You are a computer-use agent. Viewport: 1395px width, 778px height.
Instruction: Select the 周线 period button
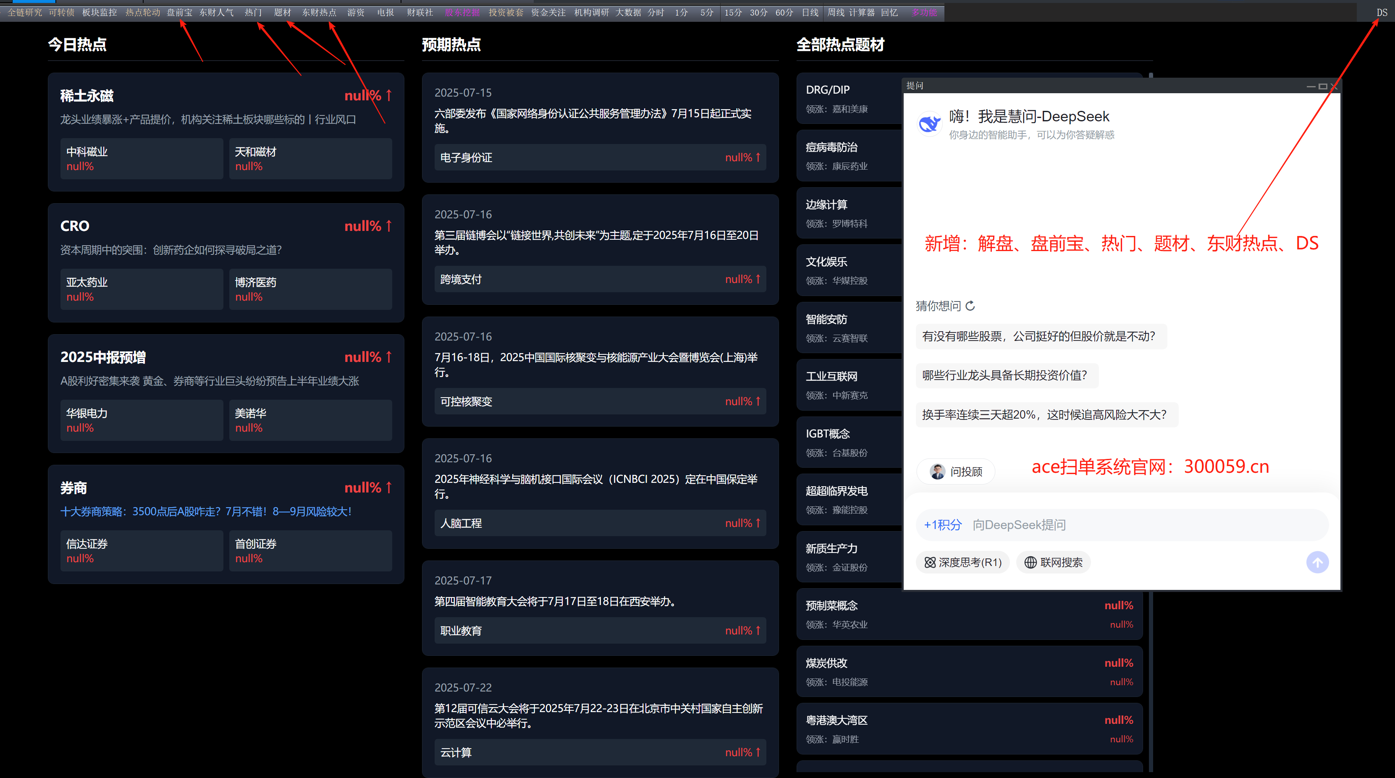click(x=836, y=13)
